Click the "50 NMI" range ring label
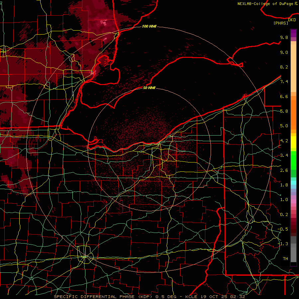Screen dimensions: 299x299 [x=149, y=88]
